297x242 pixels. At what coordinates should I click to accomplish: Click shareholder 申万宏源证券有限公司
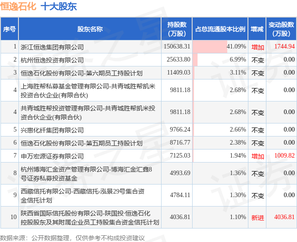pyautogui.click(x=52, y=156)
